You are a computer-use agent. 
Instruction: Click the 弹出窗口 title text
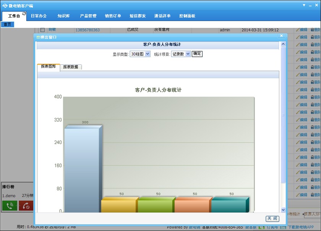[48, 37]
